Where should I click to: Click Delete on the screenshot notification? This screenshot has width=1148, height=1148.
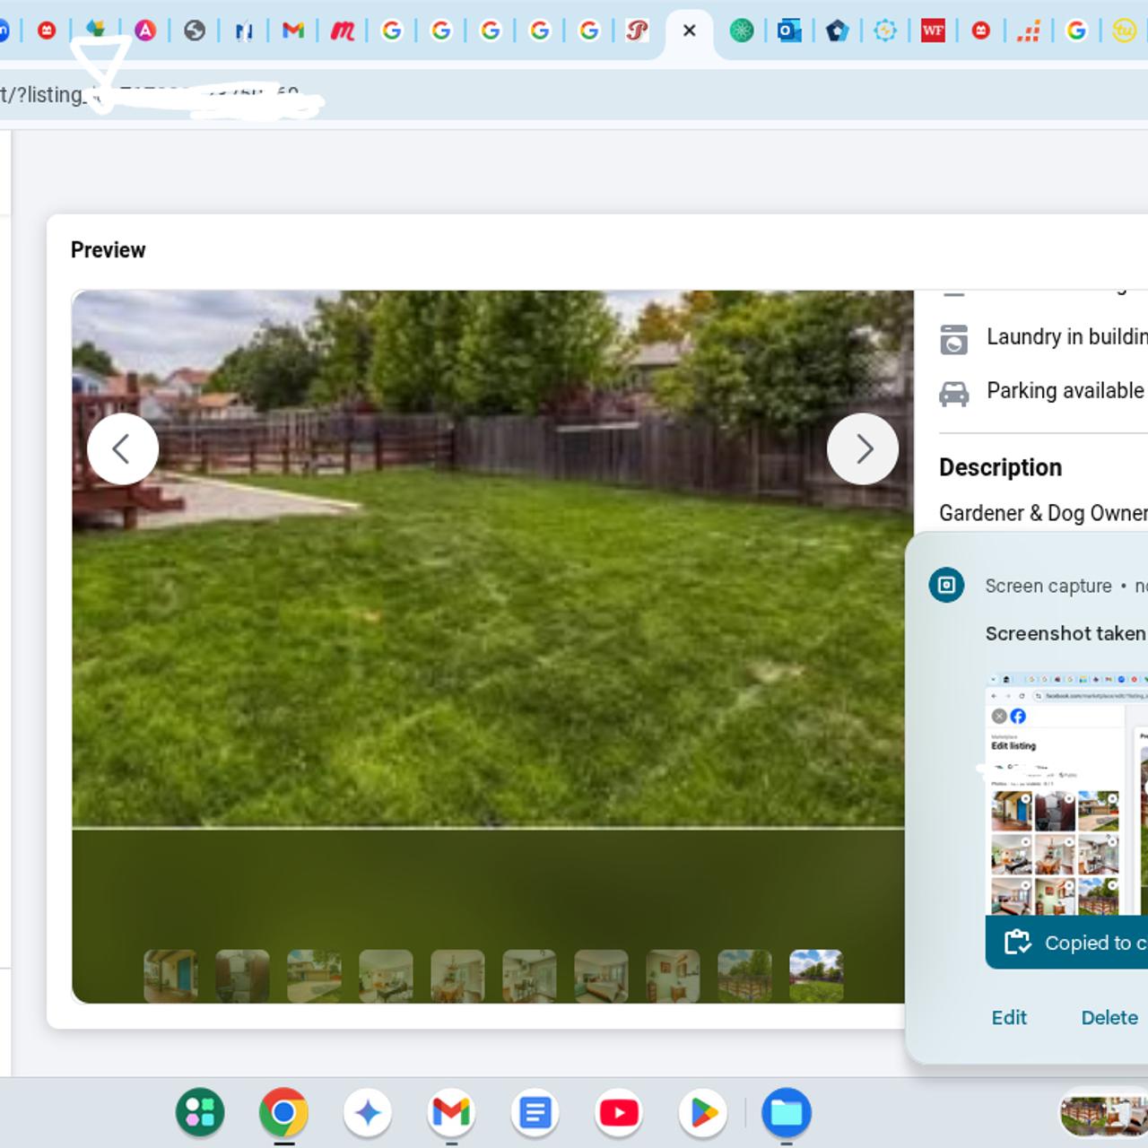coord(1109,1018)
